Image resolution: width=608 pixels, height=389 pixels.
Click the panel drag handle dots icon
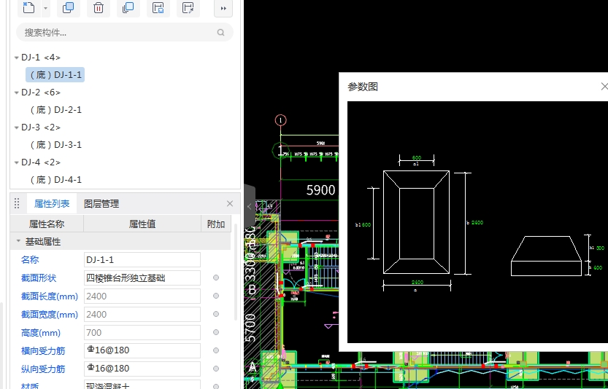(17, 203)
